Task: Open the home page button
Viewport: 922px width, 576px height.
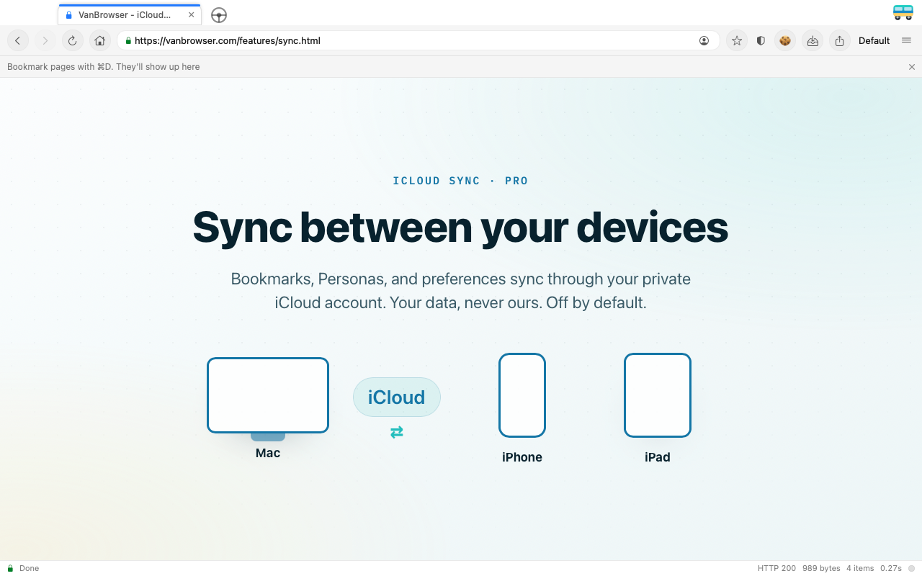Action: coord(99,41)
